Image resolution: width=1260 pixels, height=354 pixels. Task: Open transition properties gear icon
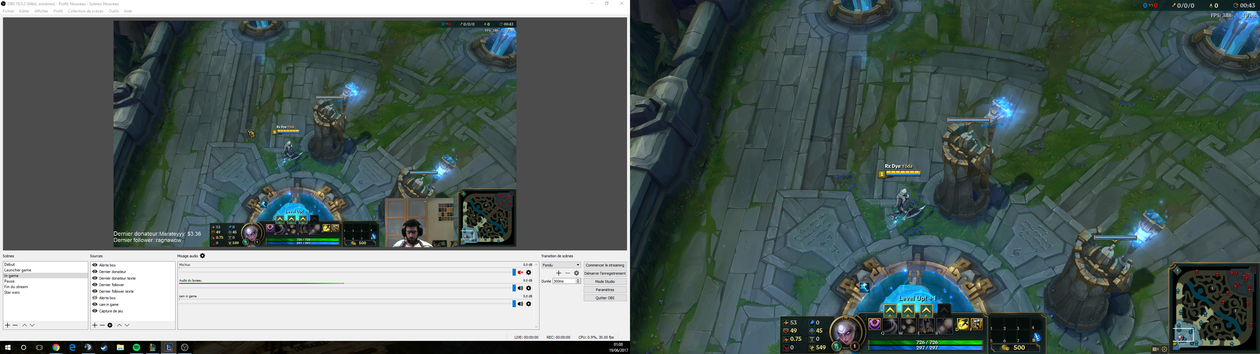(x=577, y=273)
